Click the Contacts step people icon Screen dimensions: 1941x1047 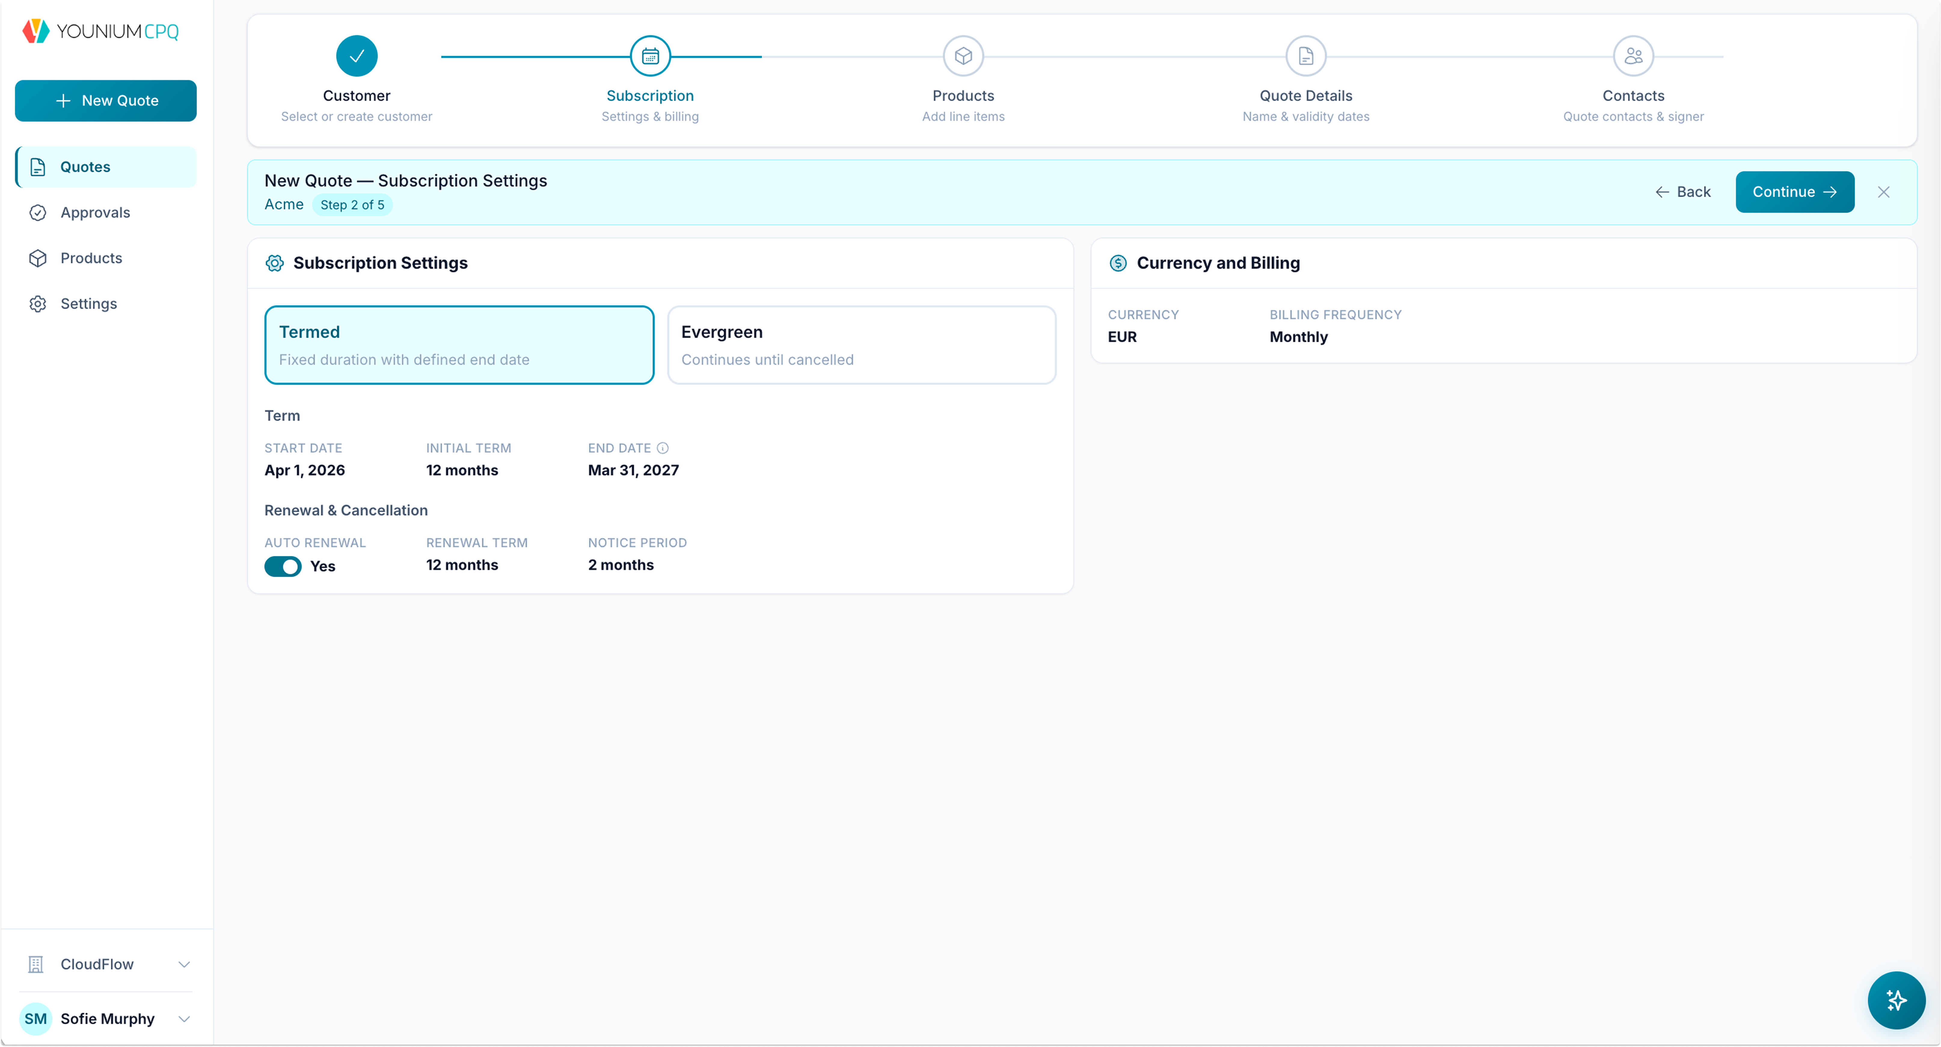point(1633,56)
